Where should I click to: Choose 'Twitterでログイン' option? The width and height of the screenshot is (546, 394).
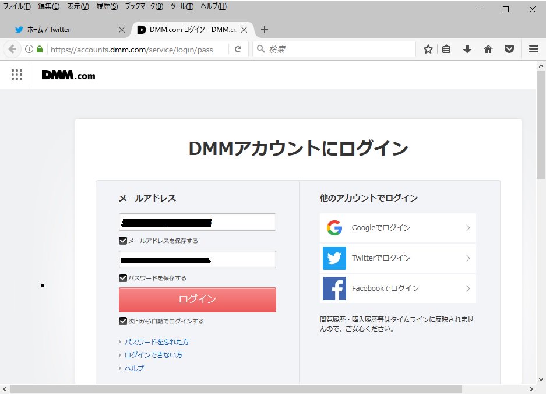397,258
